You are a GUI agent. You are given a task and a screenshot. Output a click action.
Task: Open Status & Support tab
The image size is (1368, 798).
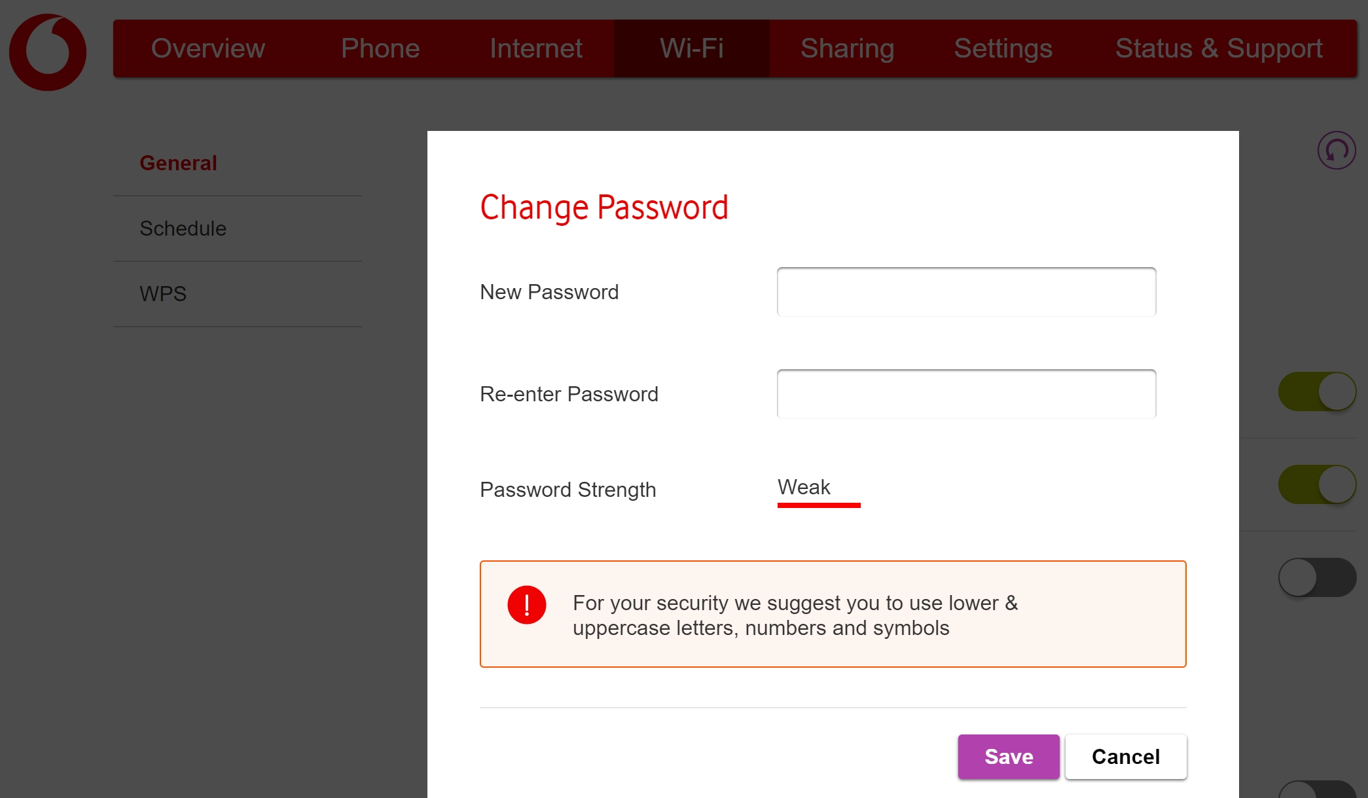pos(1219,48)
